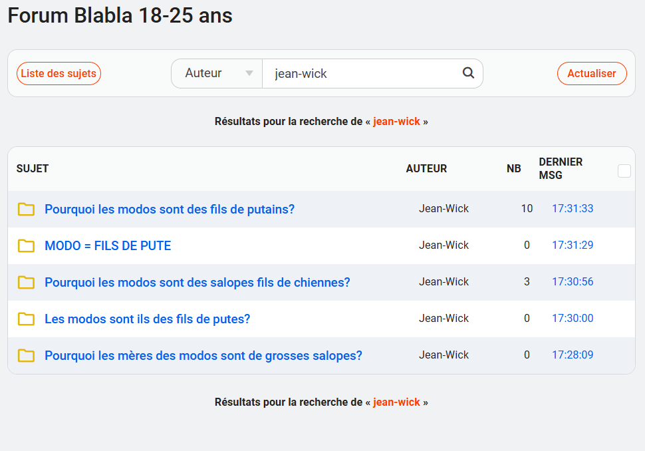Go back via Liste des sujets button
This screenshot has height=451, width=645.
59,73
